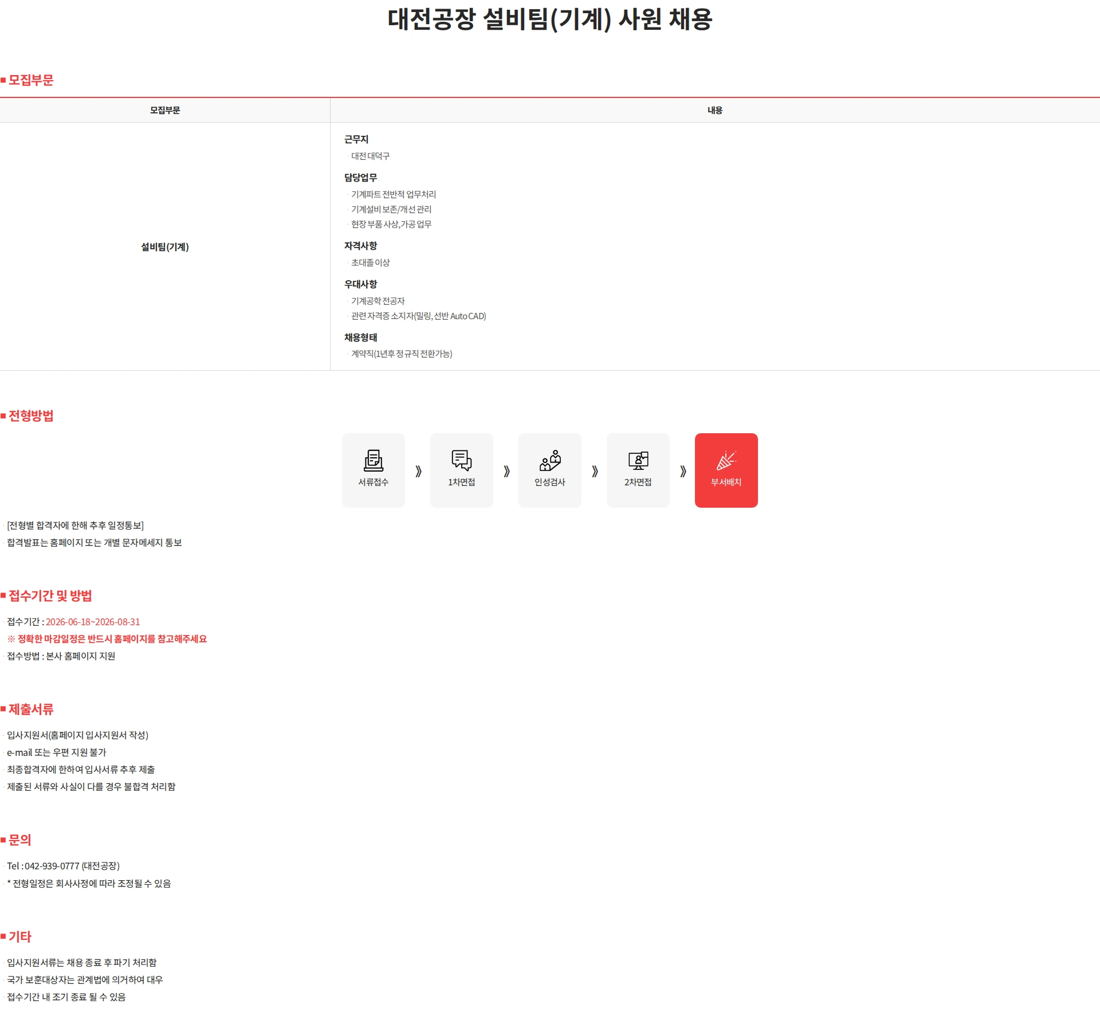Click the page title 대전공장 설비팀(기계) 사원 채용
Screen dimensions: 1100x1016
550,19
